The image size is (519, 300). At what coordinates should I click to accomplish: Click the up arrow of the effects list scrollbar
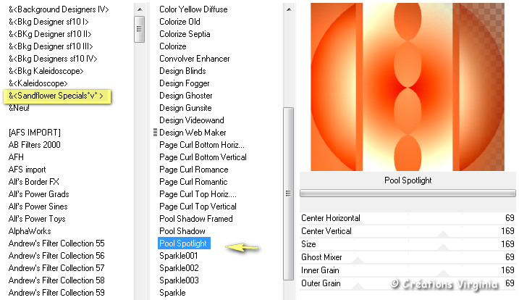pyautogui.click(x=288, y=10)
